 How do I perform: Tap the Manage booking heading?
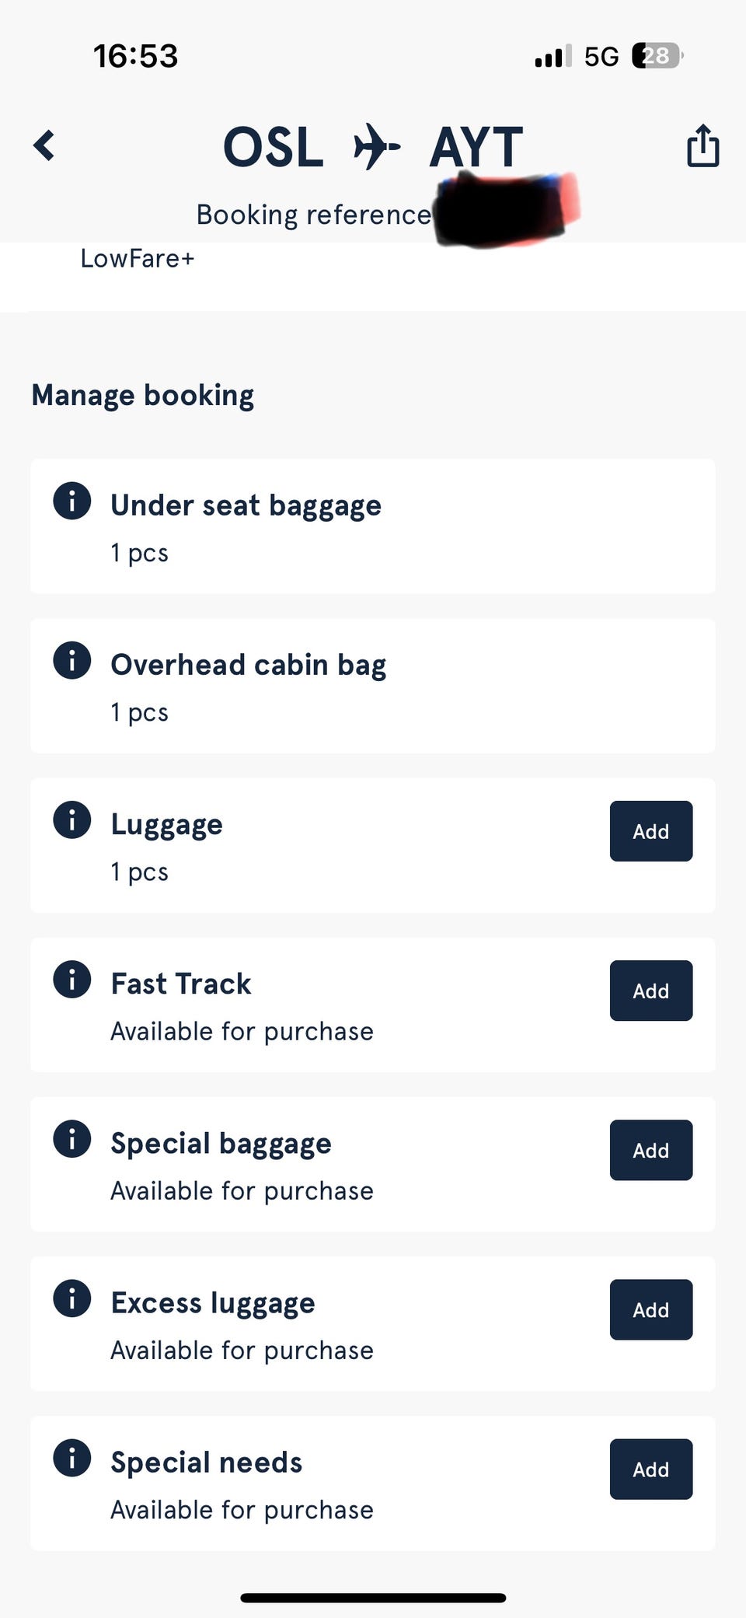tap(142, 395)
